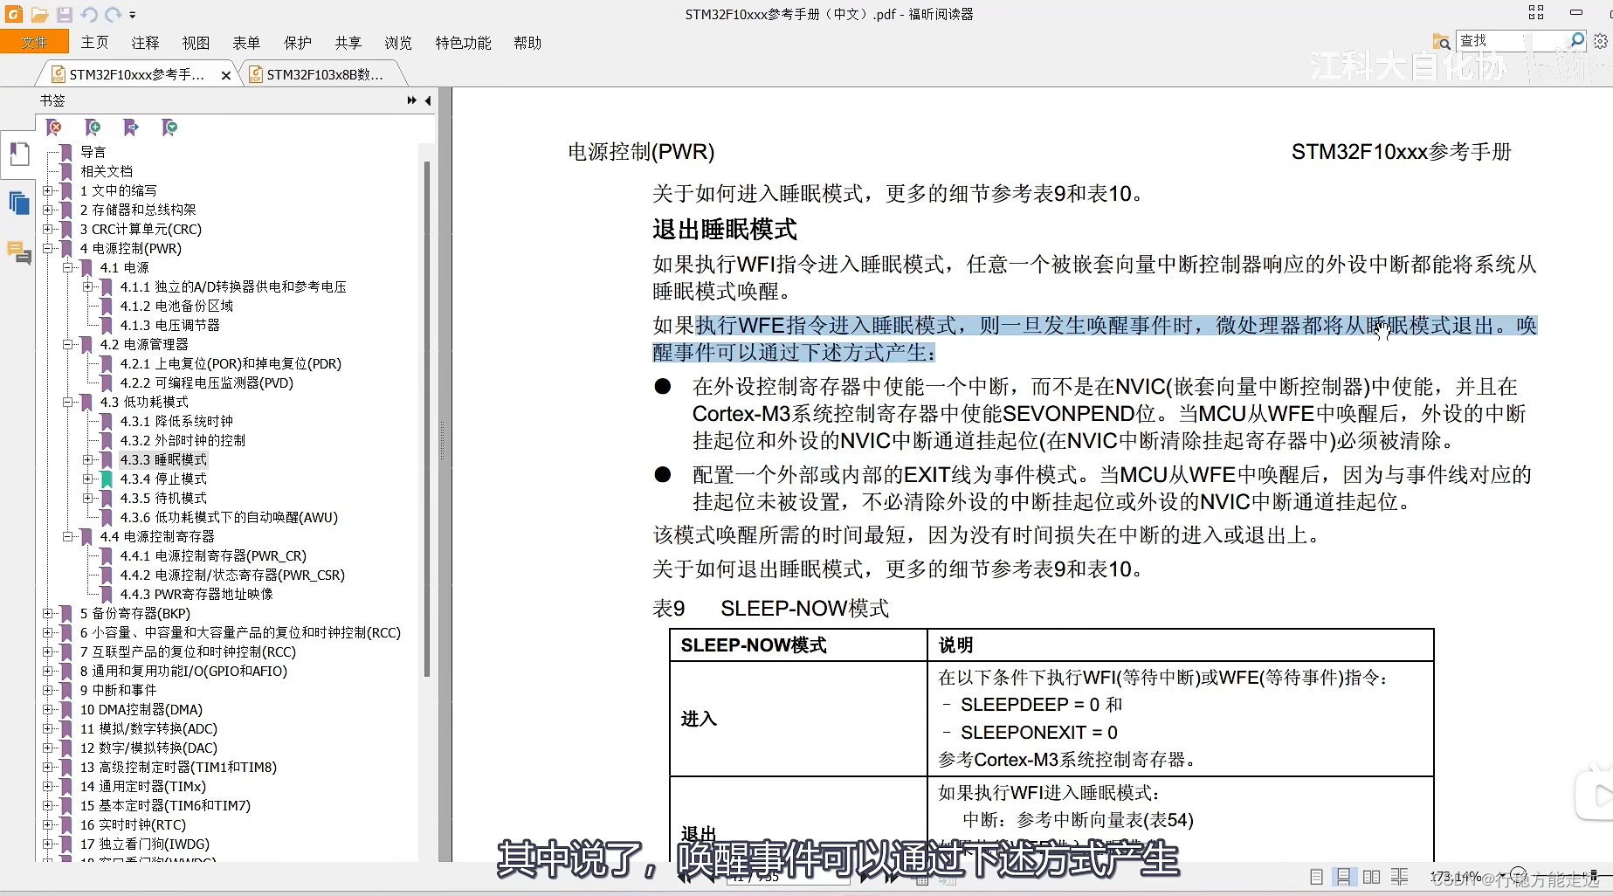The width and height of the screenshot is (1613, 896).
Task: Go to bookmark 4.1.2 电池备份区域
Action: (176, 306)
